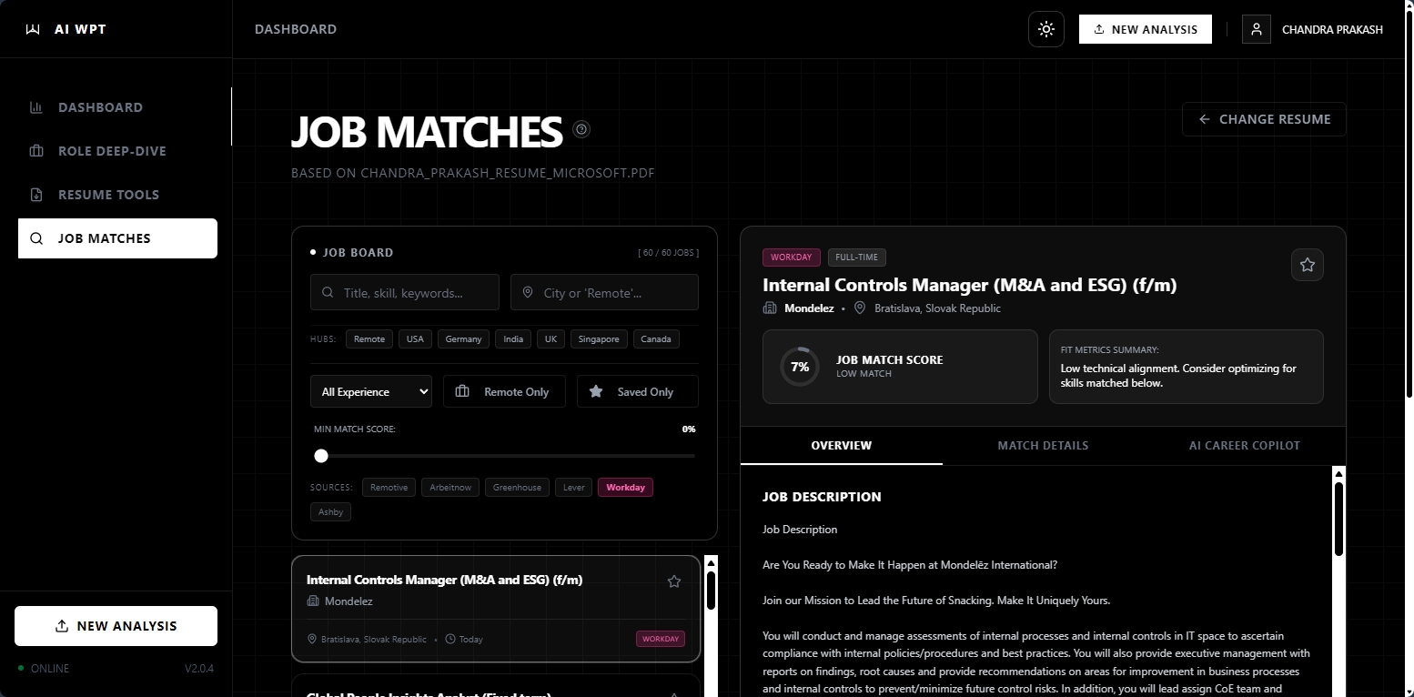Screen dimensions: 1414x697
Task: Click the job list scrollbar thumb
Action: tap(712, 590)
